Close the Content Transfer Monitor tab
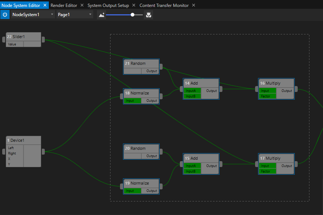The width and height of the screenshot is (323, 215). tap(193, 5)
